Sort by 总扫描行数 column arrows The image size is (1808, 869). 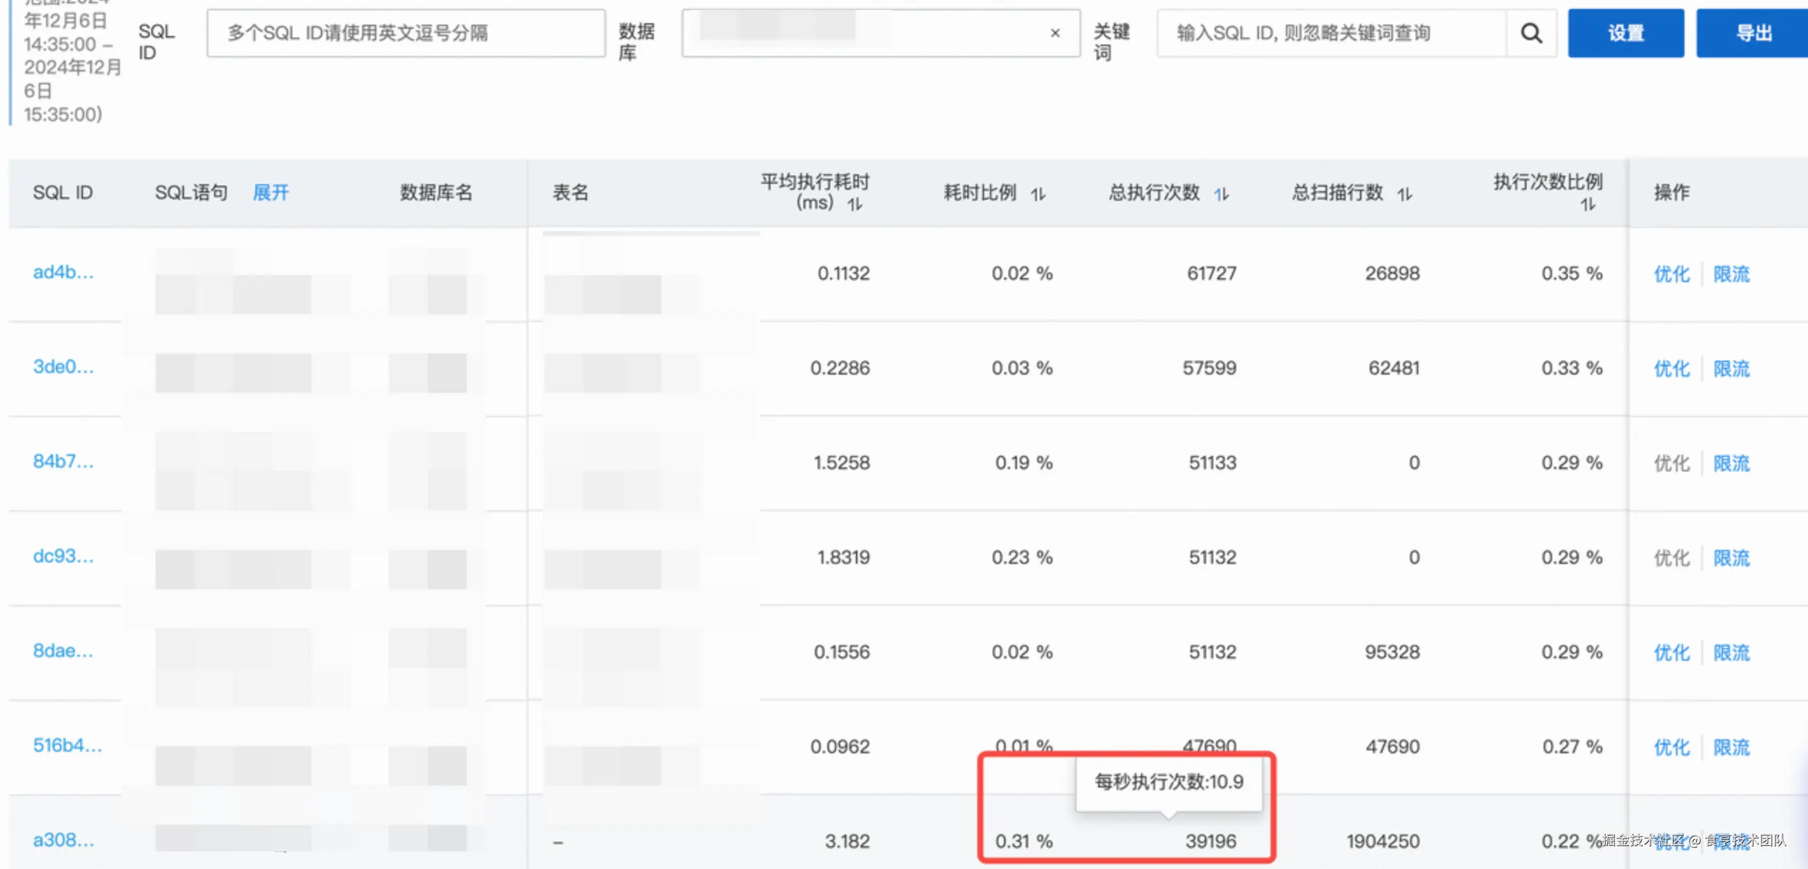[x=1404, y=194]
